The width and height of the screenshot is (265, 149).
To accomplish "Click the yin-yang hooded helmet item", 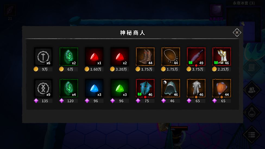I will tap(171, 88).
